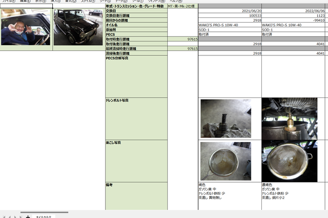Viewport: 328px width, 218px height.
Task: Select the 清掃後走行距離 label cell
Action: (x=136, y=53)
